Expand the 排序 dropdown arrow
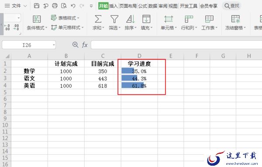Screen dimensions: 262x167 (135, 28)
